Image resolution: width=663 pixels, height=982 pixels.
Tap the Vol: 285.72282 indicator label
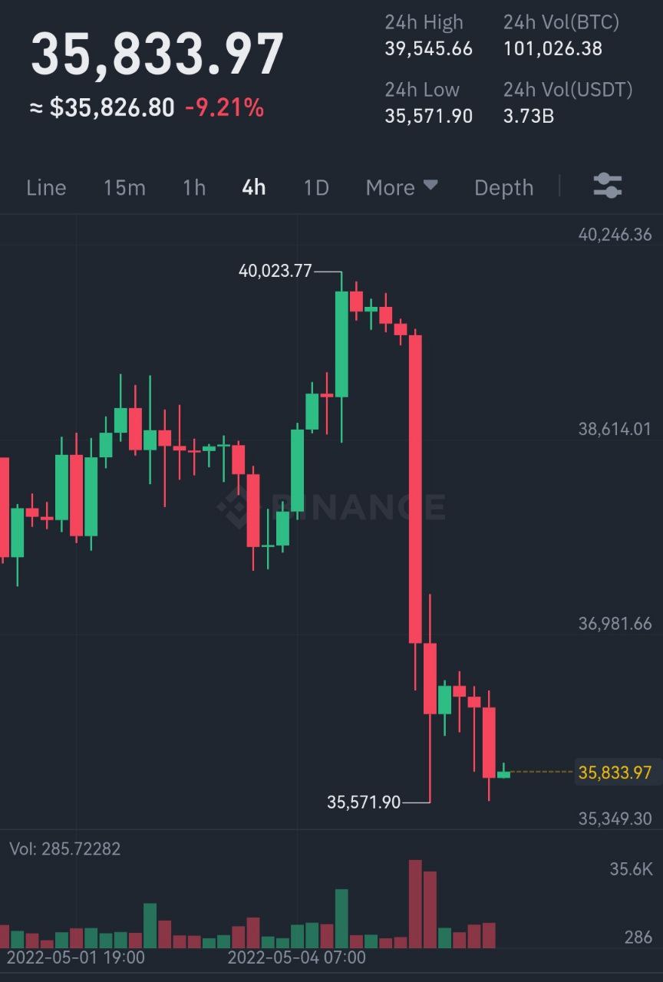(65, 849)
